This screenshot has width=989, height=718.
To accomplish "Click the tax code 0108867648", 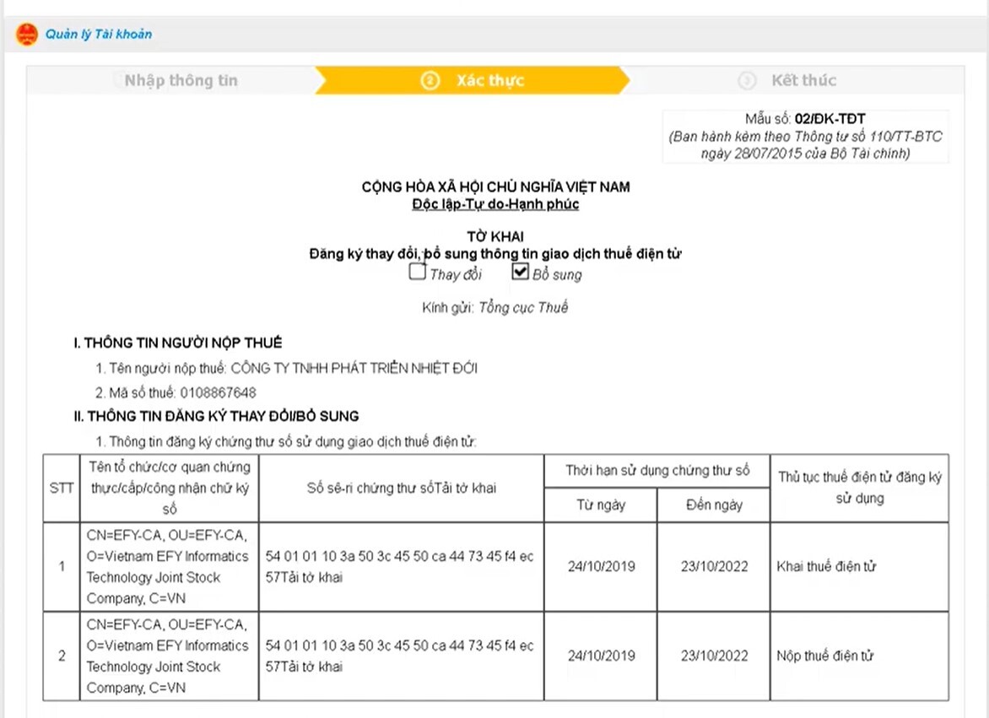I will click(219, 392).
